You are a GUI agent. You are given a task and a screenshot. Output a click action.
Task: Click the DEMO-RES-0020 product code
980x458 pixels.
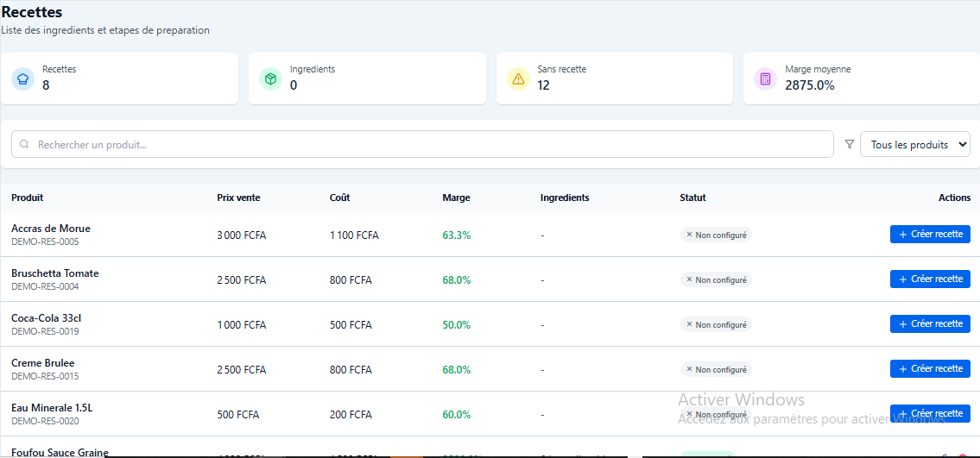[x=45, y=421]
